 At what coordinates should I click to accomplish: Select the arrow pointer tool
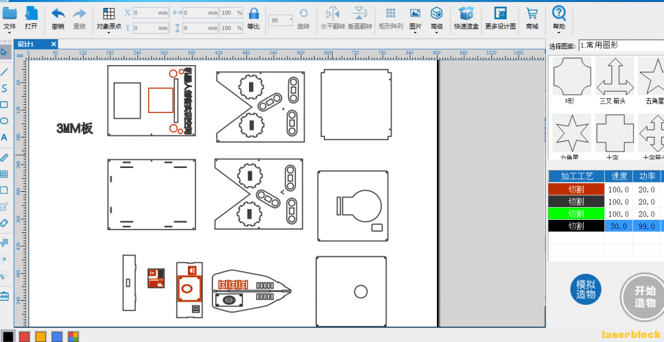pos(4,52)
